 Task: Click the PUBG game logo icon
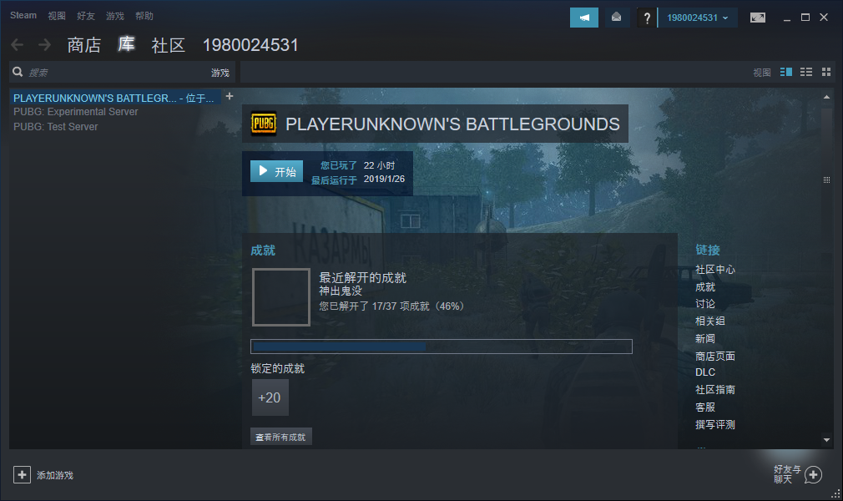click(x=264, y=124)
